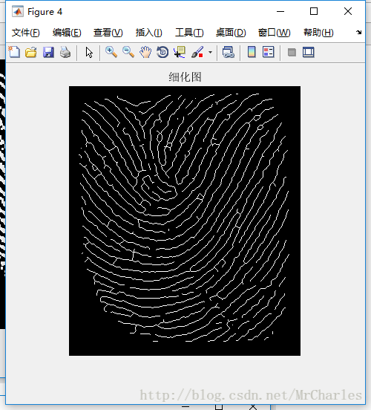Open the 窗口(W) menu
Viewport: 371px width, 410px height.
[x=274, y=33]
